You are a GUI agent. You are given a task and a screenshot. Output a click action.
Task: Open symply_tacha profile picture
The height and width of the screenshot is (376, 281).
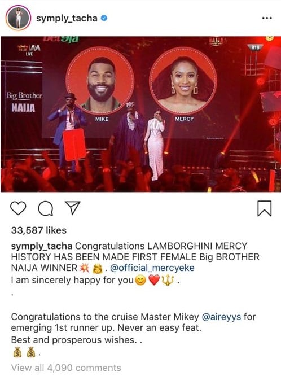pyautogui.click(x=18, y=18)
